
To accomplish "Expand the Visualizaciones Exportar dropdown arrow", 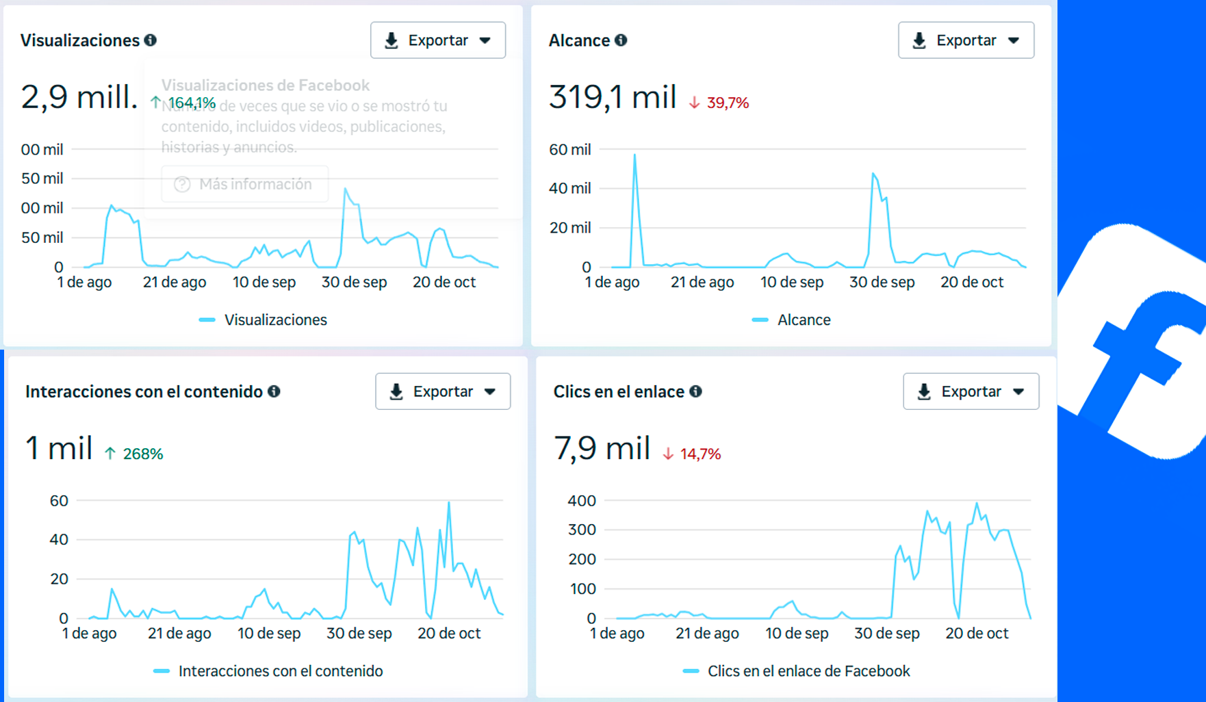I will point(485,40).
